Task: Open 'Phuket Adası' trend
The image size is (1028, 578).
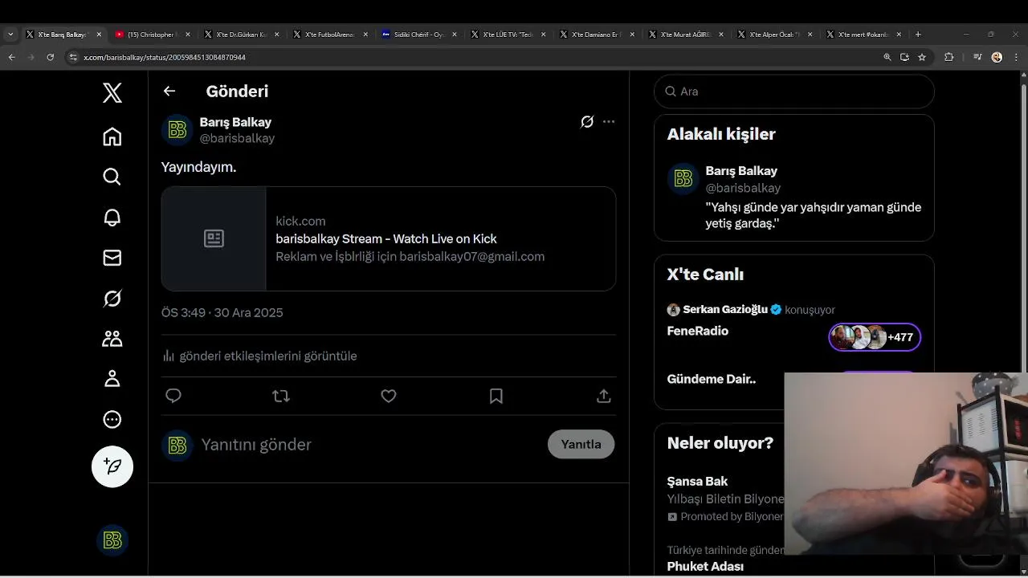Action: pos(705,566)
